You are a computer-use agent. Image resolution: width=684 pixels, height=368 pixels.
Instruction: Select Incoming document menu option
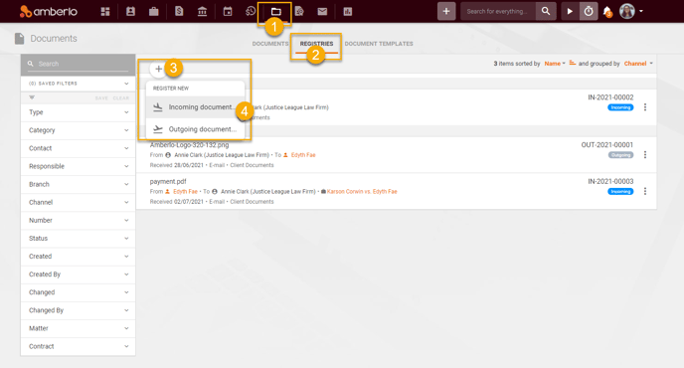[x=195, y=107]
